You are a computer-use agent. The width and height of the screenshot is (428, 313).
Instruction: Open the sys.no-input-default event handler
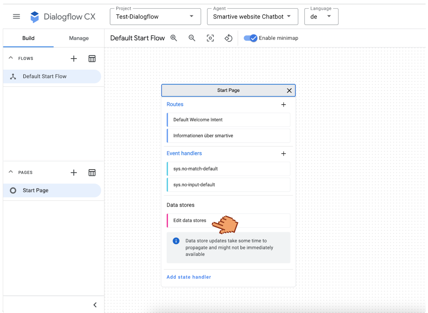228,185
